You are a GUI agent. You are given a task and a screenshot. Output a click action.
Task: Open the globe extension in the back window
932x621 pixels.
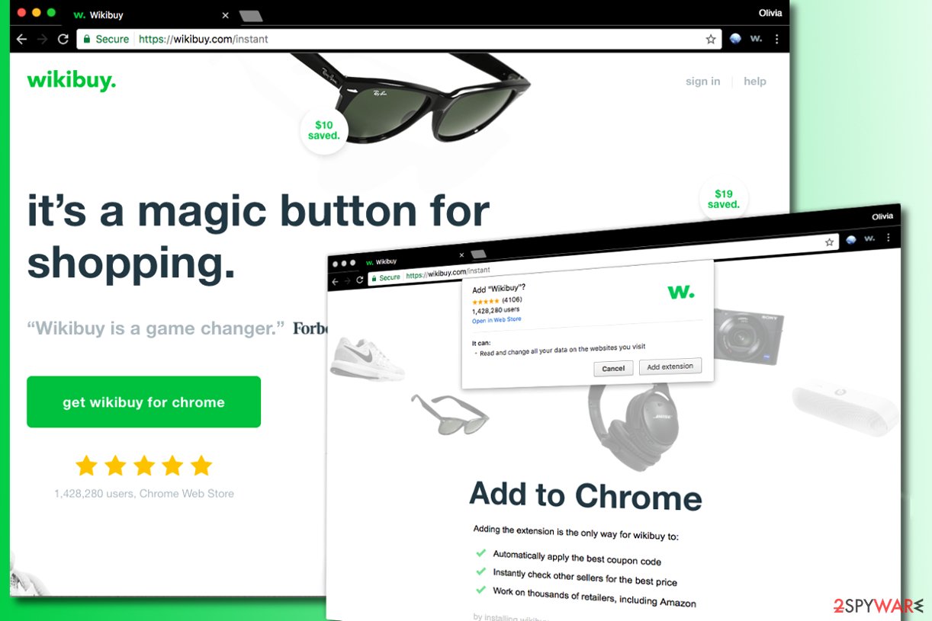[735, 39]
